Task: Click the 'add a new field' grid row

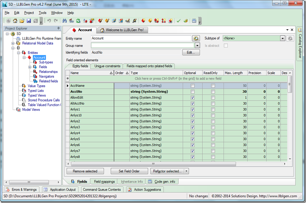Action: pyautogui.click(x=178, y=79)
